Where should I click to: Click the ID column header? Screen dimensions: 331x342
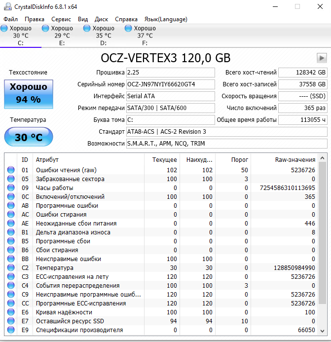point(25,160)
